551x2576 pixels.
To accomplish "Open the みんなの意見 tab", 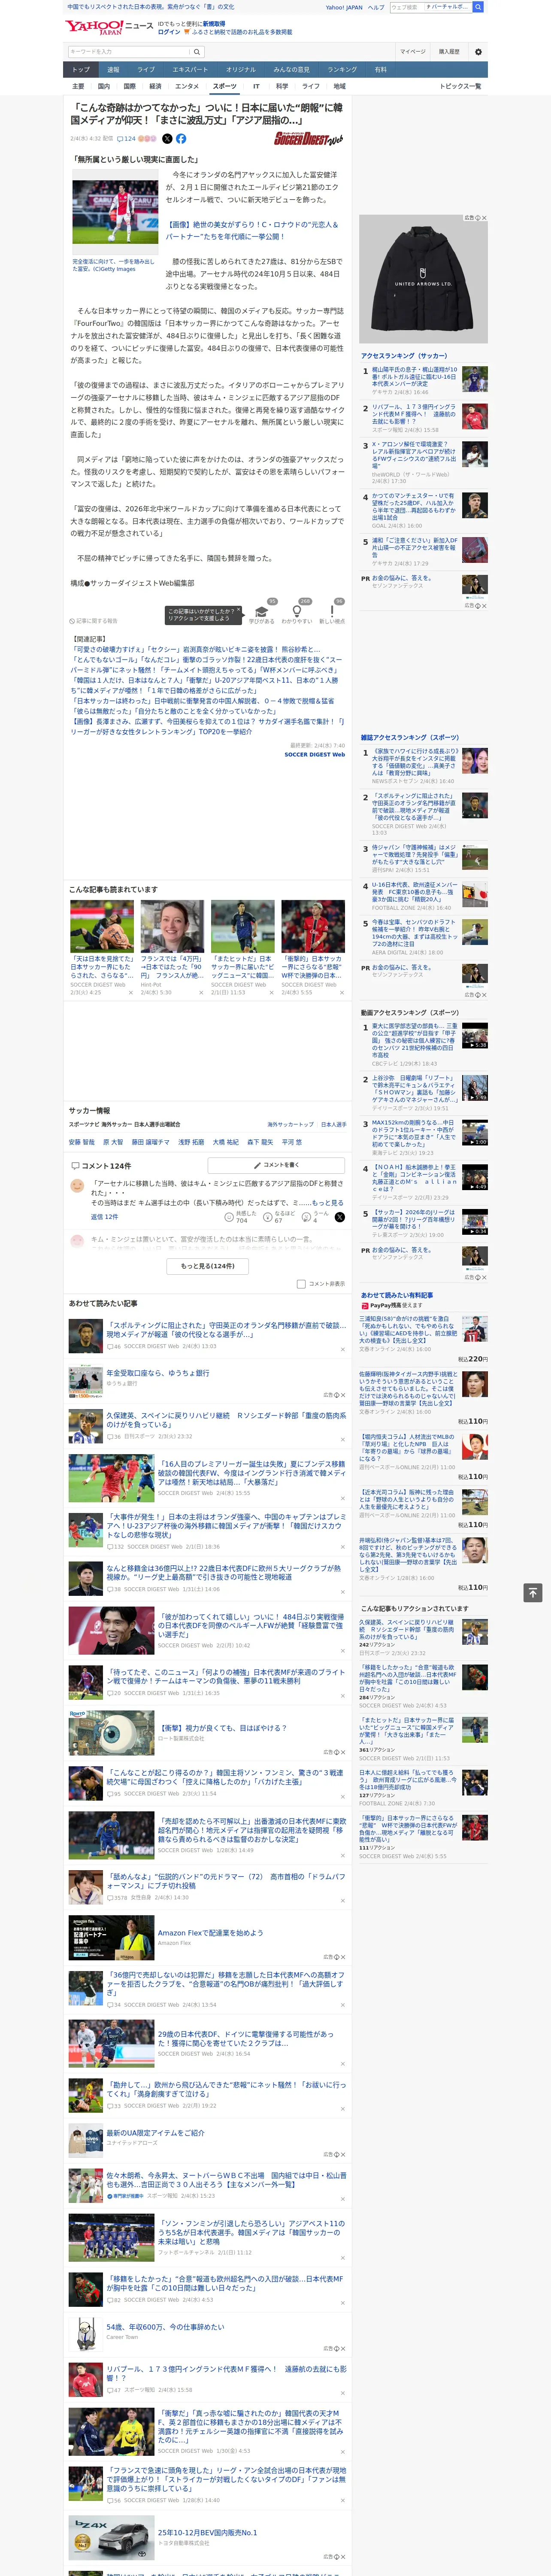I will click(291, 70).
